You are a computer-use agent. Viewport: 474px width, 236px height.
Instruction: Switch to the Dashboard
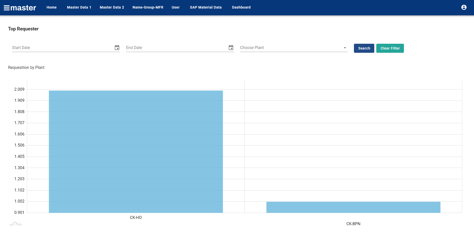(x=241, y=7)
